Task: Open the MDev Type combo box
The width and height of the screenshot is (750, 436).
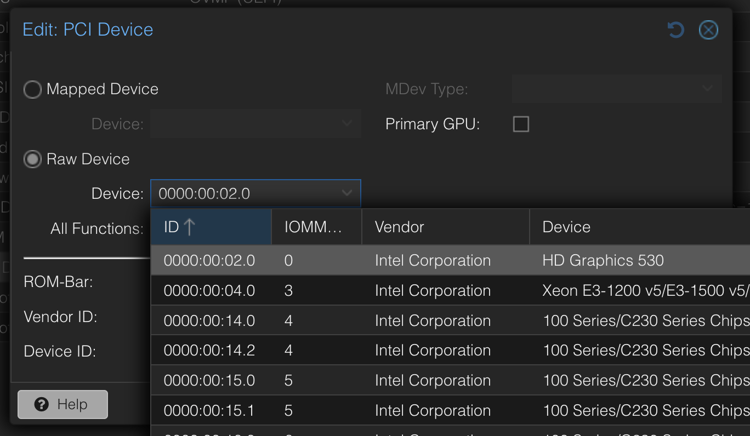Action: pyautogui.click(x=617, y=89)
